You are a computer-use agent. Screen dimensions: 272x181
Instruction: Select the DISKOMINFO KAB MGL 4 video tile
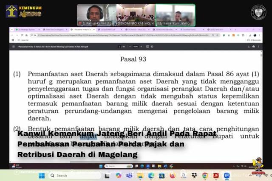[135, 15]
